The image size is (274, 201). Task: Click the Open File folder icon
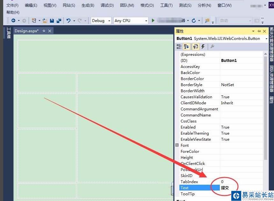point(45,20)
